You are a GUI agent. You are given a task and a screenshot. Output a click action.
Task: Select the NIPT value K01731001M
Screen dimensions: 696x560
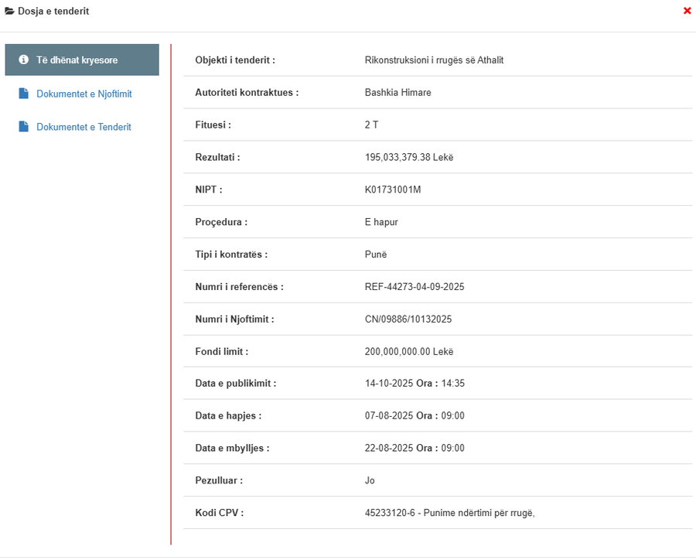pyautogui.click(x=392, y=190)
